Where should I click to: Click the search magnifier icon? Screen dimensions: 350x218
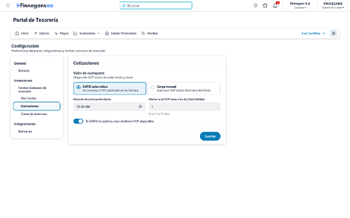(124, 5)
